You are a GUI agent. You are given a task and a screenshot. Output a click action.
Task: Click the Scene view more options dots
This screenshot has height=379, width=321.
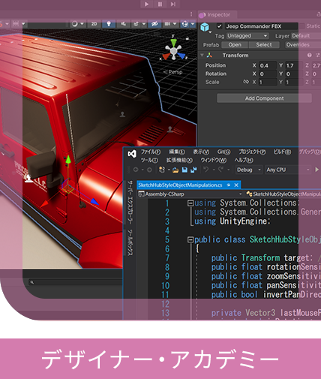pos(191,14)
